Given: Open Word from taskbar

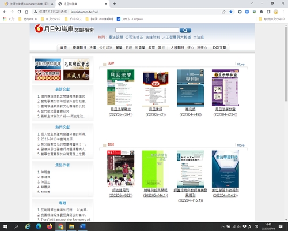Looking at the screenshot, I should click(83, 226).
